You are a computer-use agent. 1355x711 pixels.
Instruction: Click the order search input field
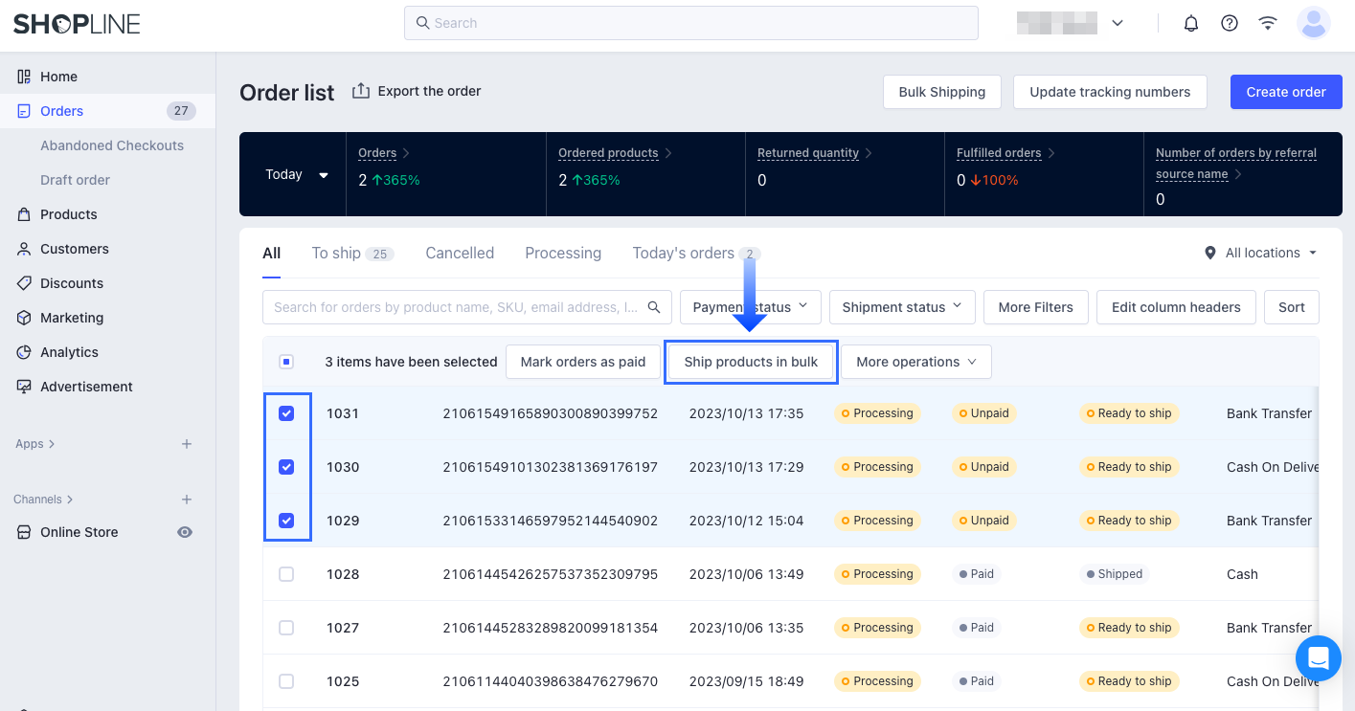pyautogui.click(x=455, y=307)
